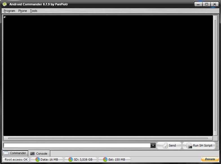Click the Ext storage pie chart icon
Image resolution: width=221 pixels, height=164 pixels.
(x=105, y=159)
